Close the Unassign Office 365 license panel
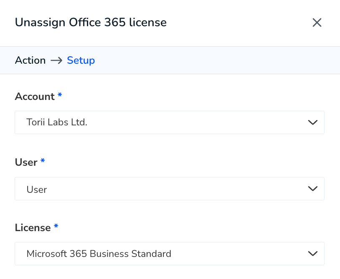Image resolution: width=340 pixels, height=279 pixels. point(317,22)
